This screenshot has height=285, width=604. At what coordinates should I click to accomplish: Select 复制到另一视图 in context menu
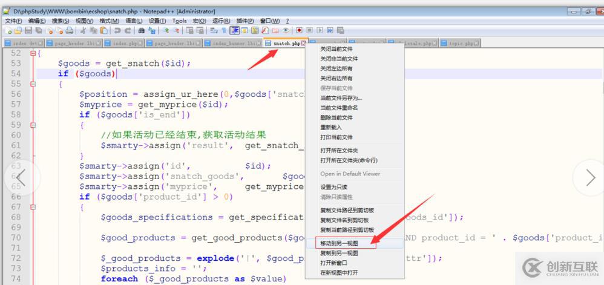(355, 254)
